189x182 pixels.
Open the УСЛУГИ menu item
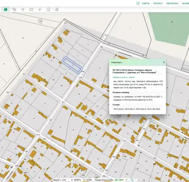pyautogui.click(x=158, y=4)
